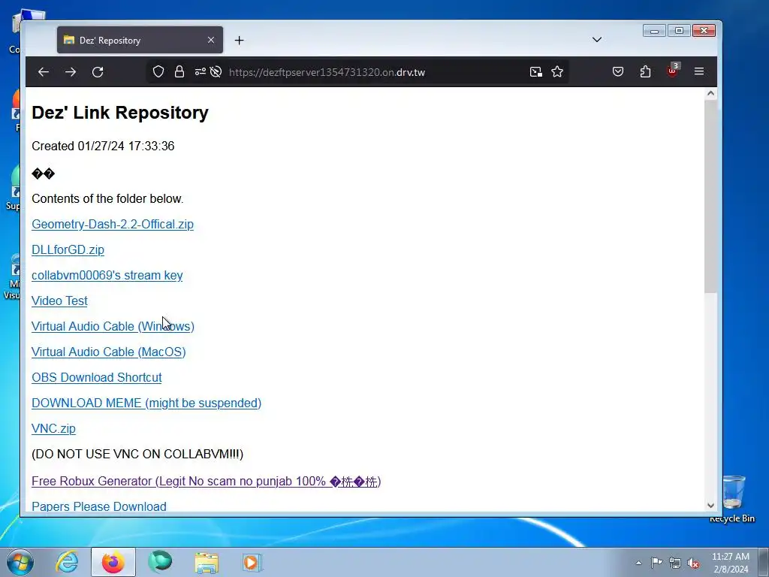Open Virtual Audio Cable (MacOS) link
This screenshot has width=769, height=577.
point(108,352)
